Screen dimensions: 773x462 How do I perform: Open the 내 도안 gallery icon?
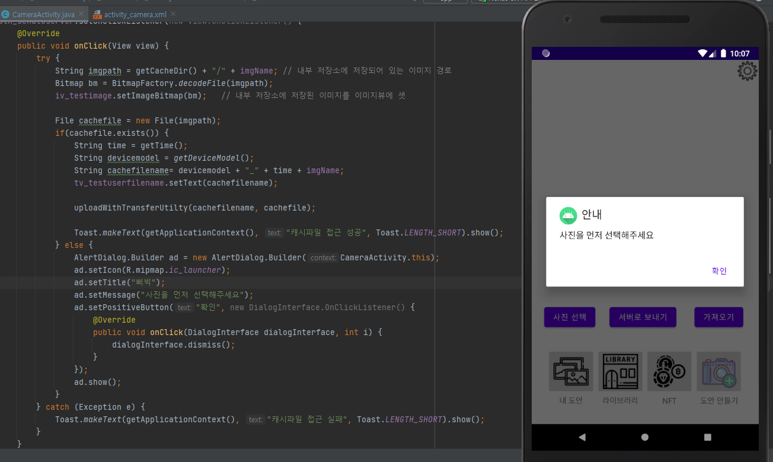pyautogui.click(x=571, y=371)
